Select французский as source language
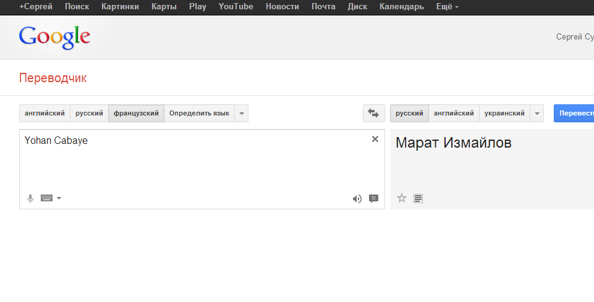Screen dimensions: 594x302 pos(136,113)
